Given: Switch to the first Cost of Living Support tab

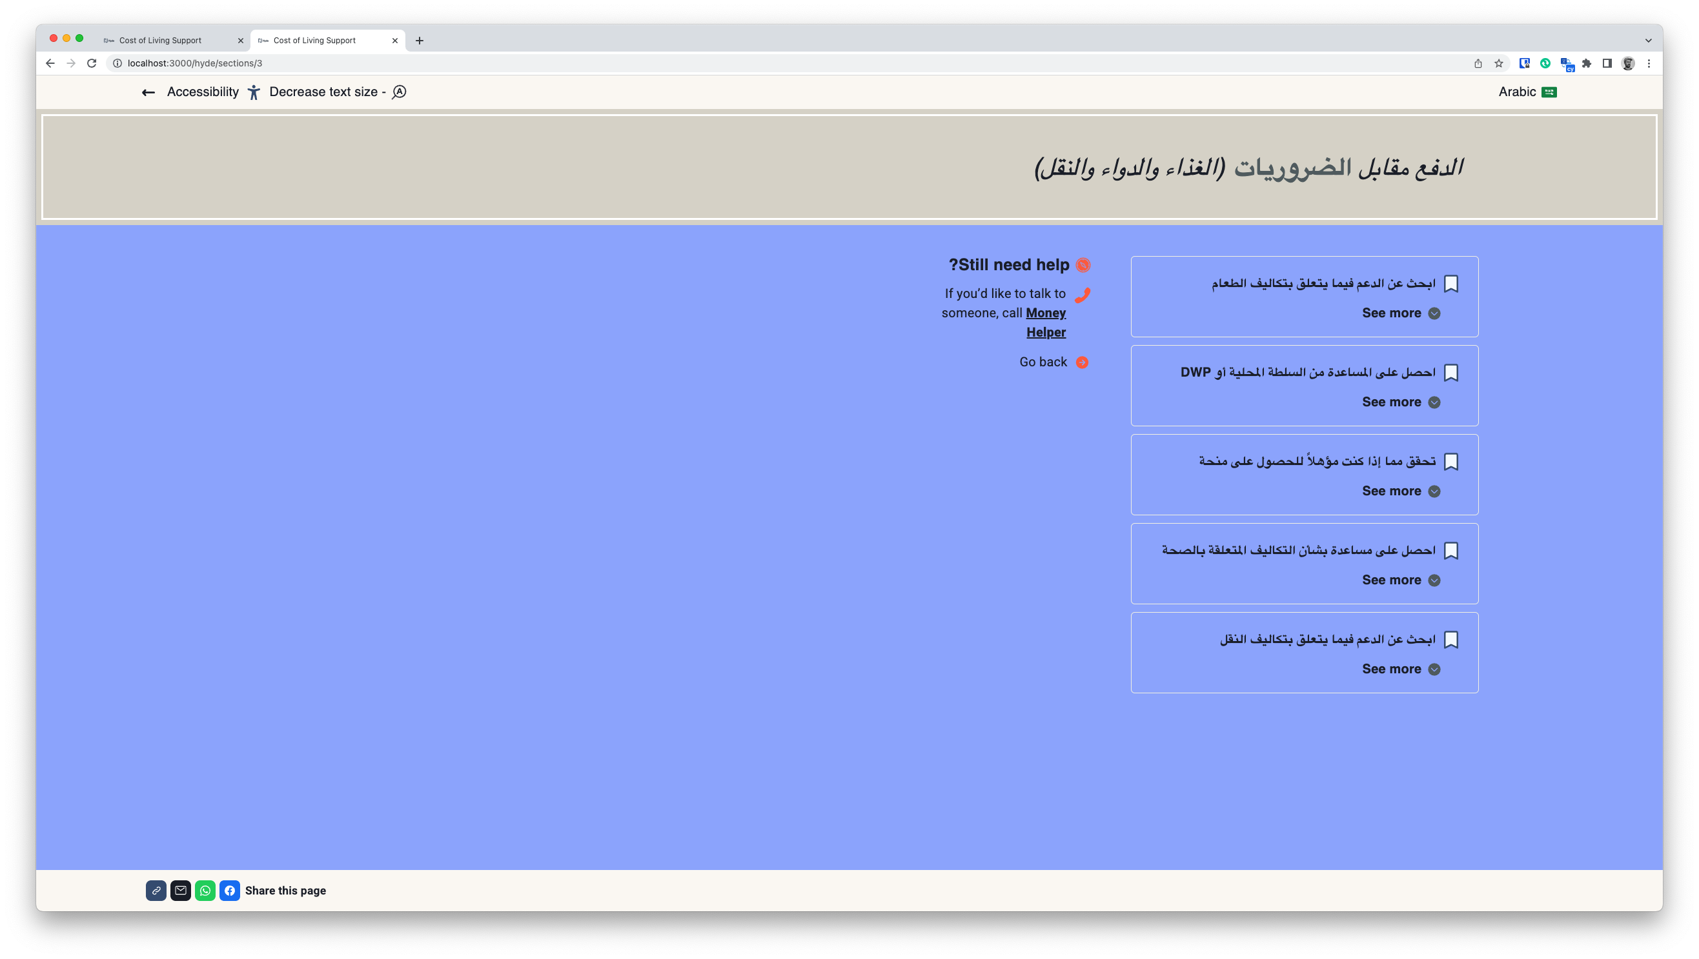Looking at the screenshot, I should coord(160,40).
